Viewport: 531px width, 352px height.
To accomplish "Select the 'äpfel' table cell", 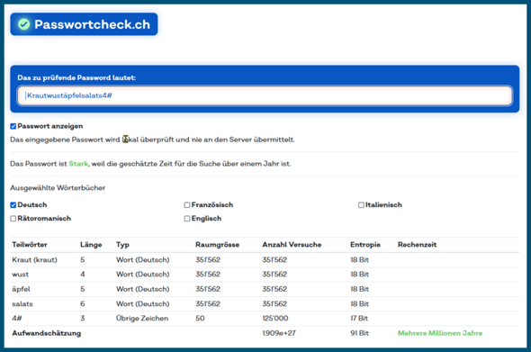I will click(21, 289).
